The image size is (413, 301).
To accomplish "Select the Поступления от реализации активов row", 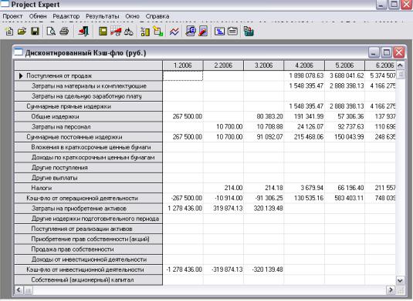I will tap(89, 229).
